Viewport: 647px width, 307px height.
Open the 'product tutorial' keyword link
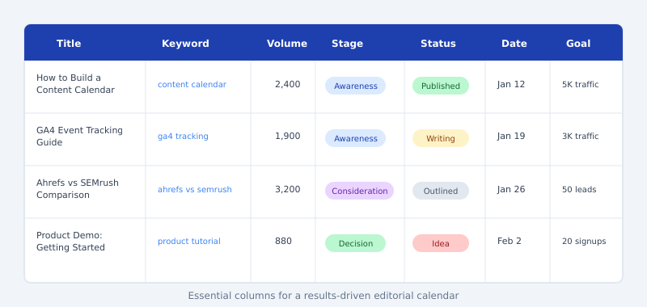coord(189,242)
